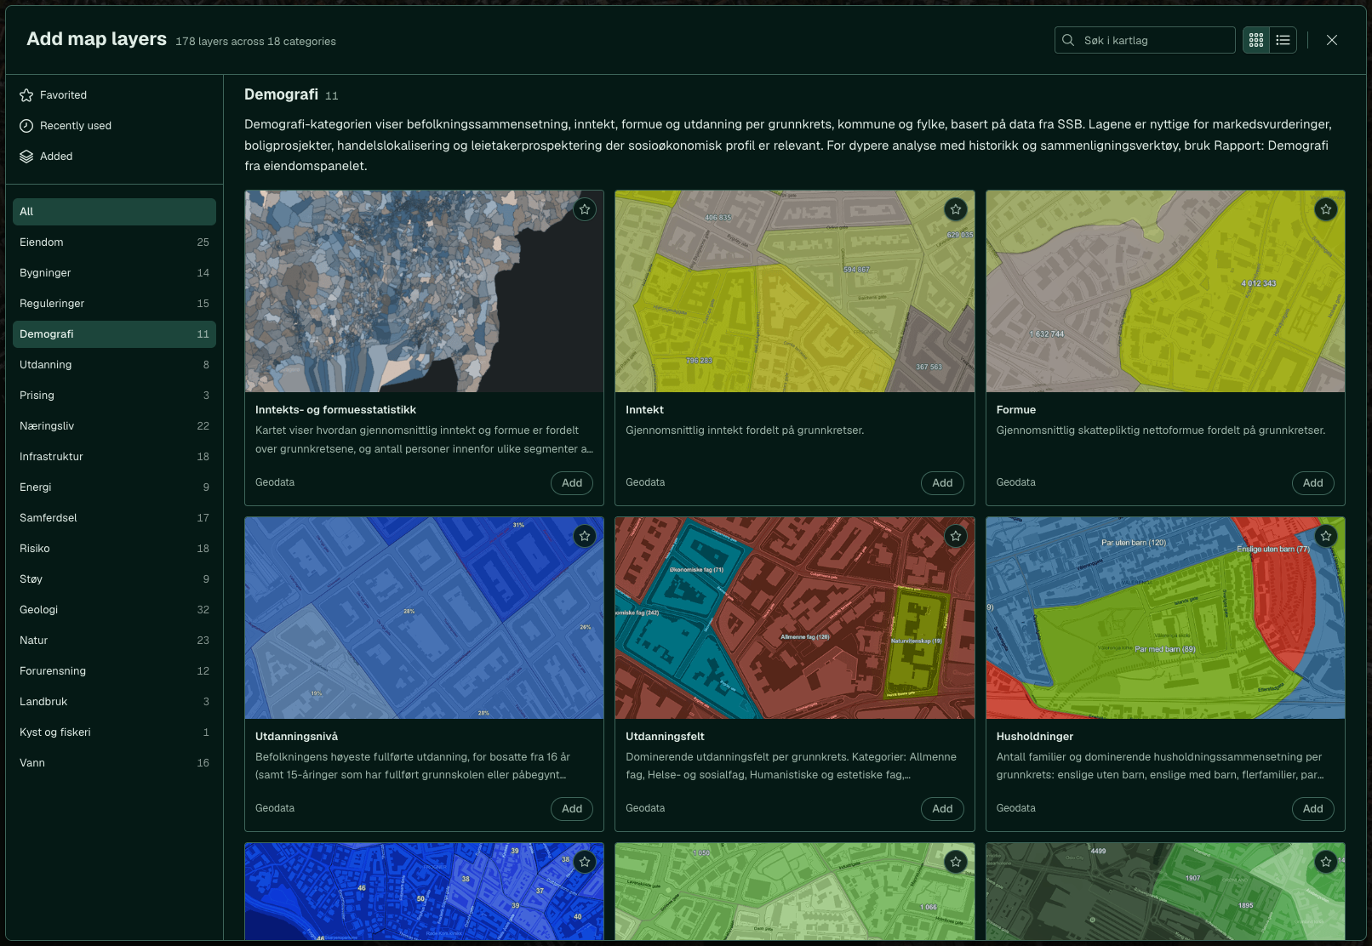Select the Demografi category
The height and width of the screenshot is (946, 1372).
coord(114,334)
